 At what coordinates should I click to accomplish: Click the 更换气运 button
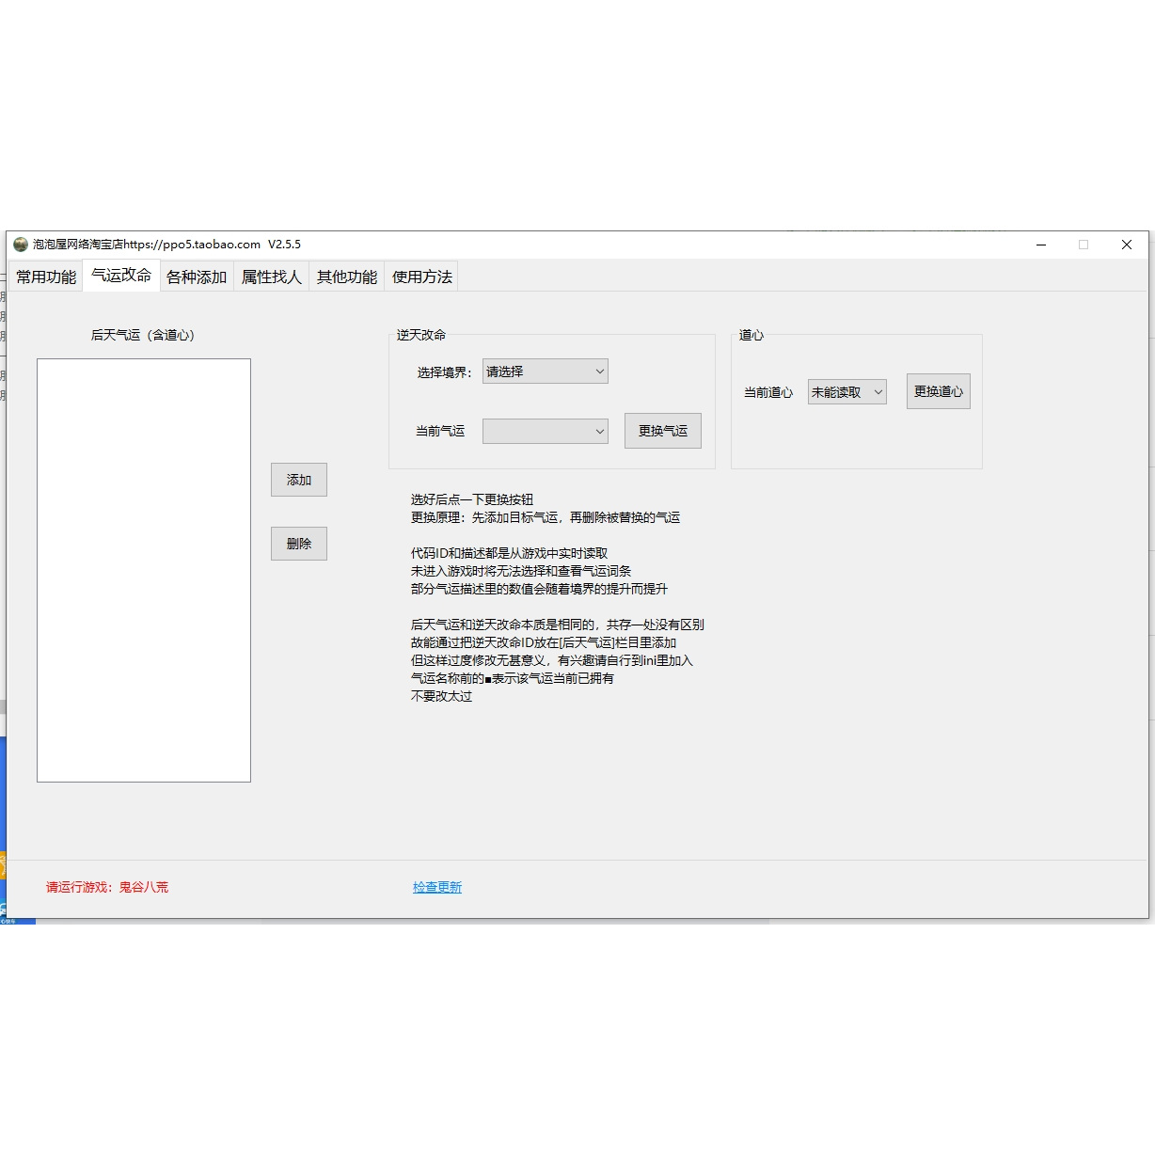point(663,431)
